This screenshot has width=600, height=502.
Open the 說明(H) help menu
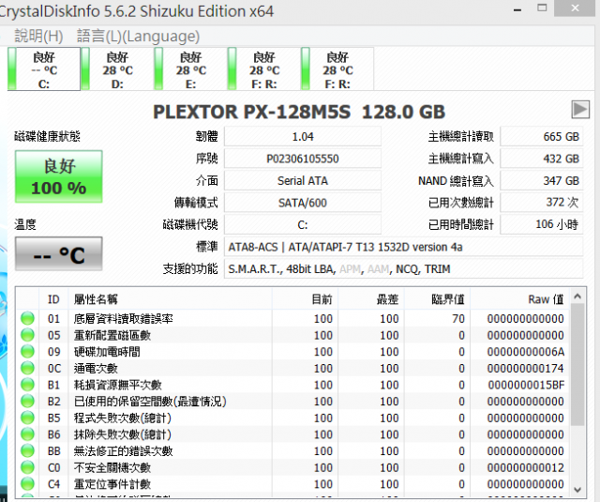click(38, 36)
